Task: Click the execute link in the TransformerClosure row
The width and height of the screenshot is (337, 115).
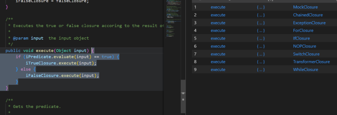Action: point(218,62)
